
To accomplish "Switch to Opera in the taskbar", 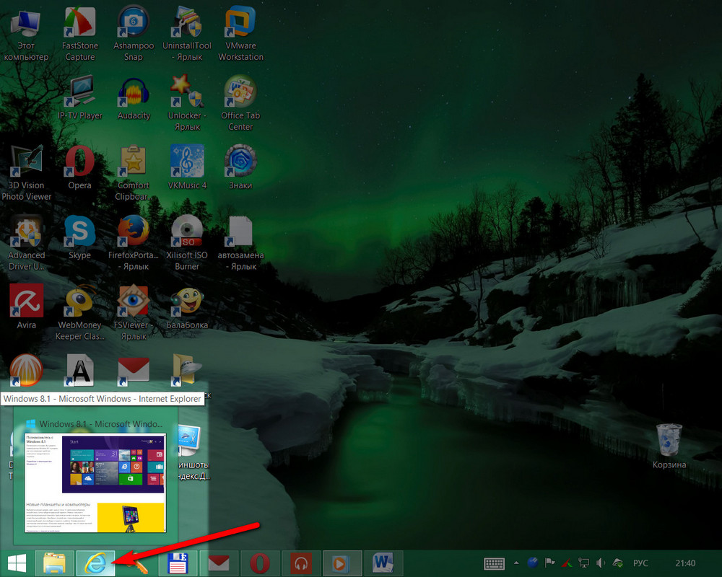I will pyautogui.click(x=260, y=563).
